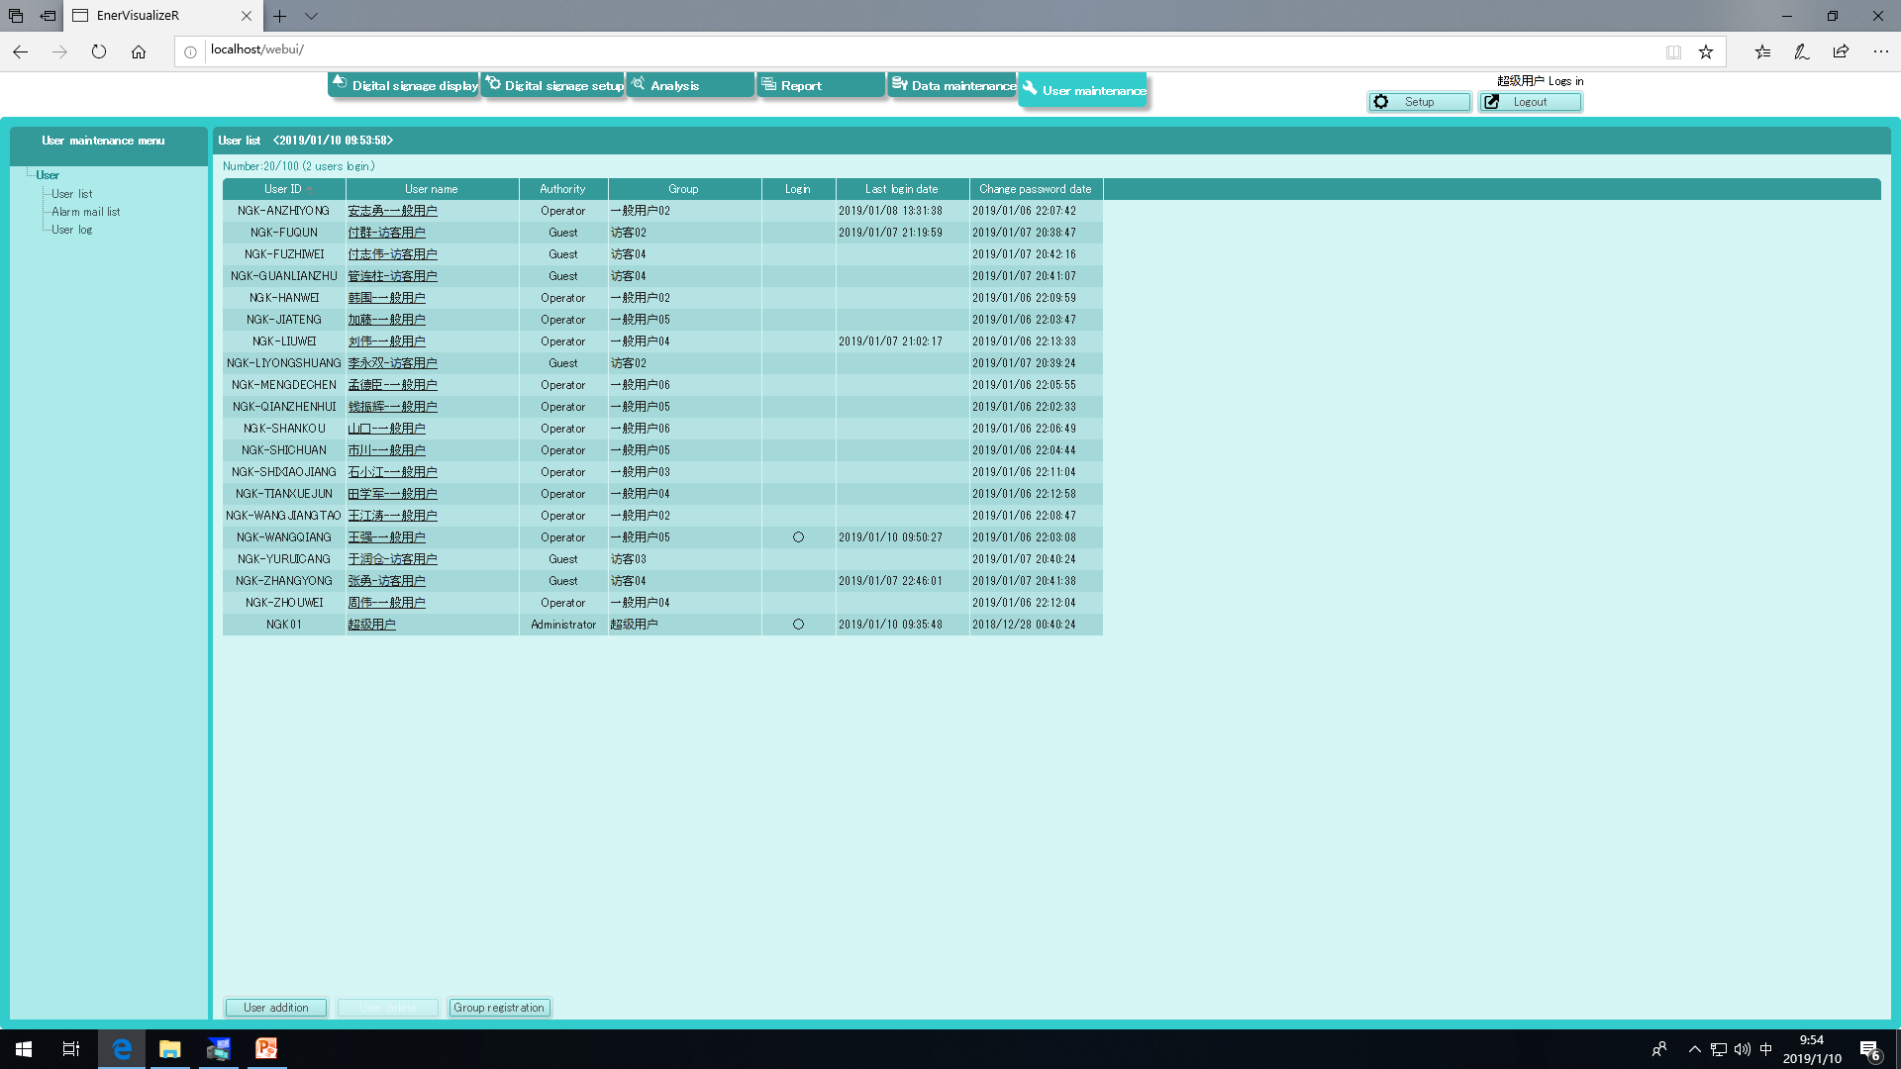Screen dimensions: 1901x1069
Task: Click the User addition button
Action: (276, 1008)
